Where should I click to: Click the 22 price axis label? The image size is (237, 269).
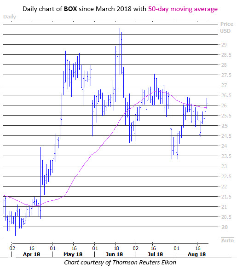click(224, 187)
